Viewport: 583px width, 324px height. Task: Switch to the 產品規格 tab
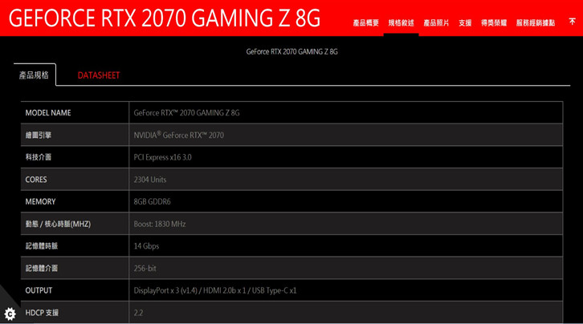35,75
